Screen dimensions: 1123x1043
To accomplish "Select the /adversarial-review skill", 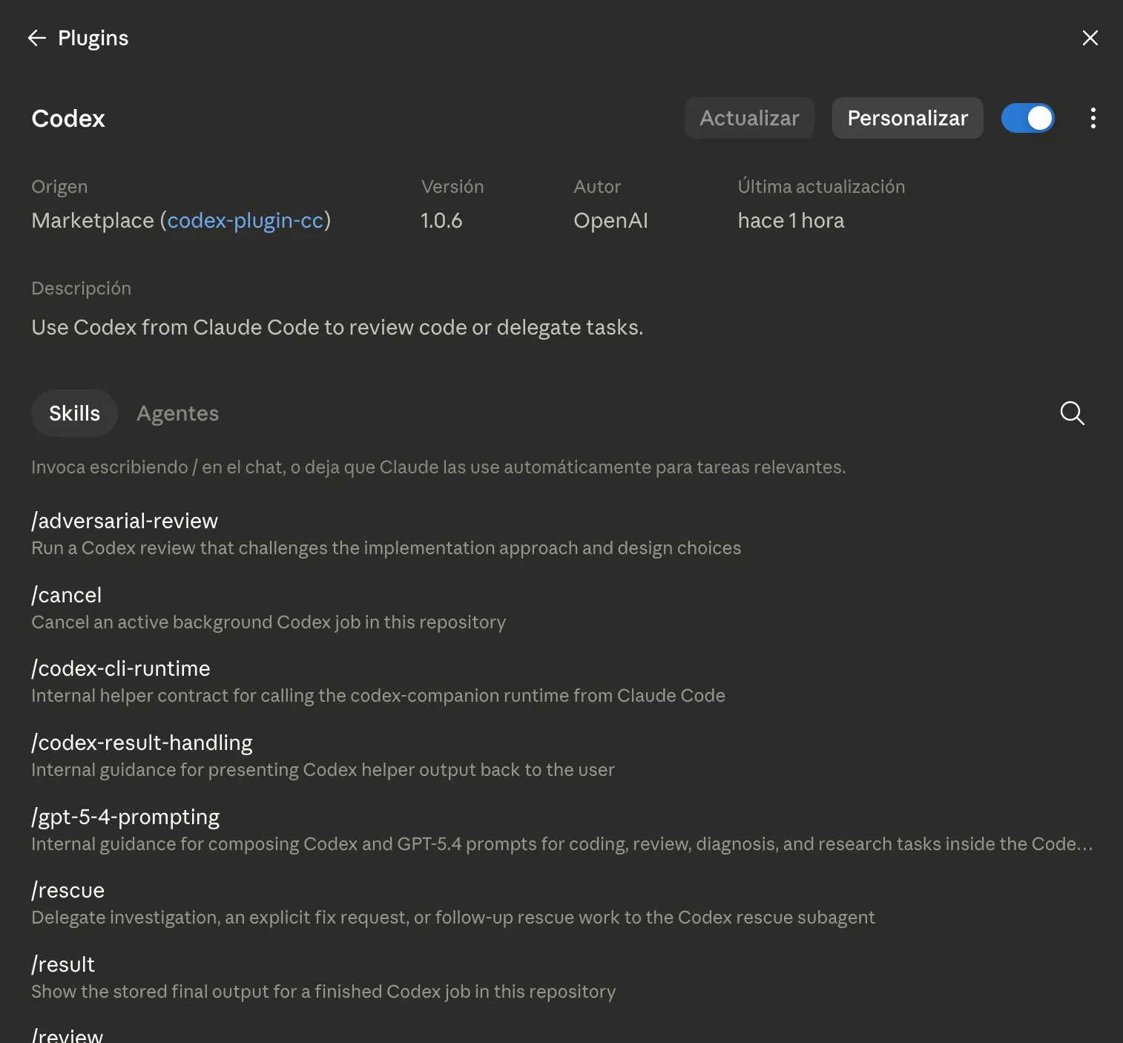I will 125,521.
